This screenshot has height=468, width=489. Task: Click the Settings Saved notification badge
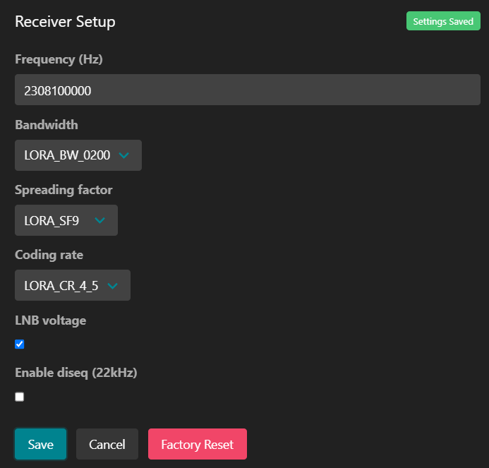click(x=443, y=21)
